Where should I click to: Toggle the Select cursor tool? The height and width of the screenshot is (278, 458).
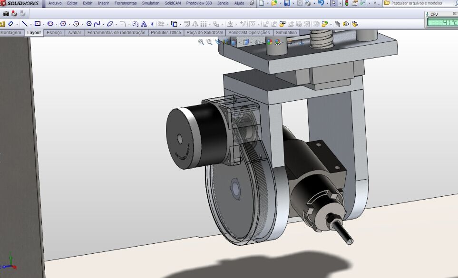pyautogui.click(x=333, y=3)
